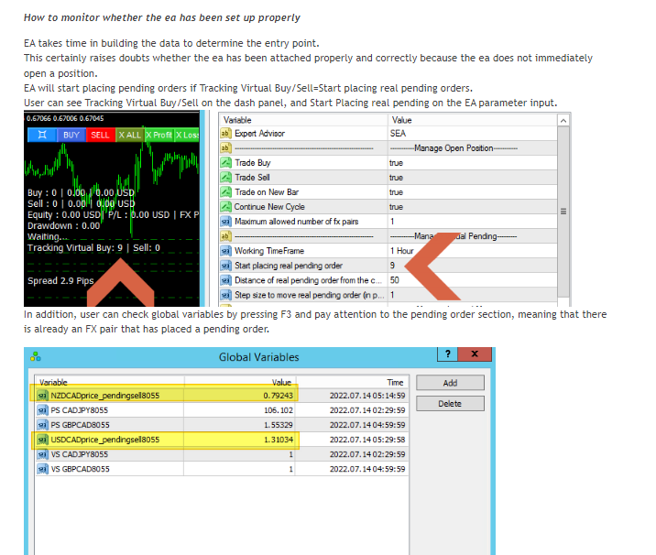Screen dimensions: 656x555
Task: Click the NZDCADprice_pendingsell8055 row icon
Action: tap(42, 396)
